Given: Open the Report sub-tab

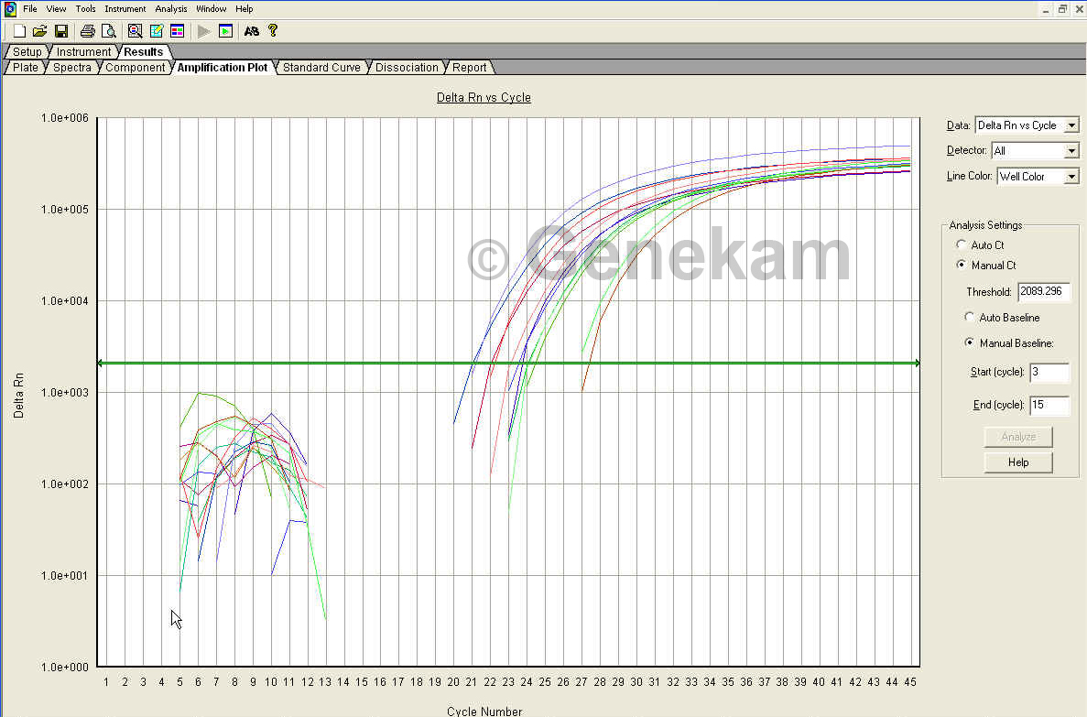Looking at the screenshot, I should (469, 67).
